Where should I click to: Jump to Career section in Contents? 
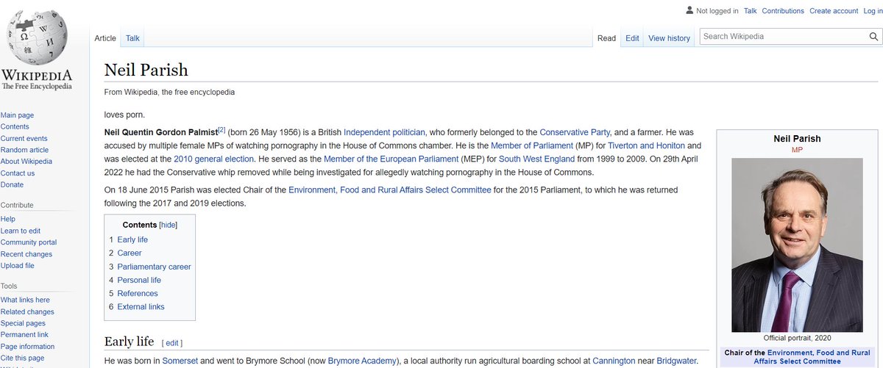[130, 253]
